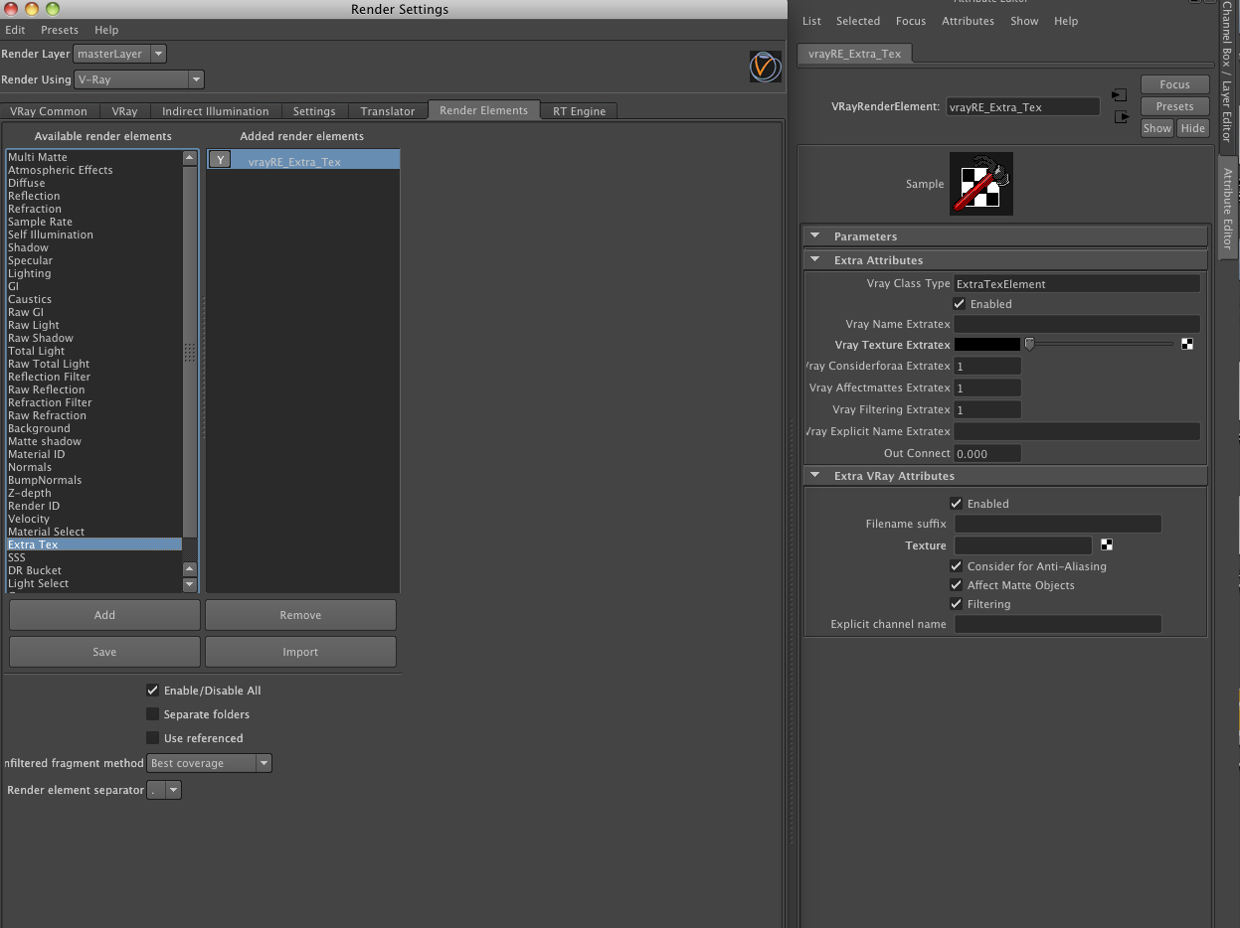
Task: Click the Remove button
Action: [300, 615]
